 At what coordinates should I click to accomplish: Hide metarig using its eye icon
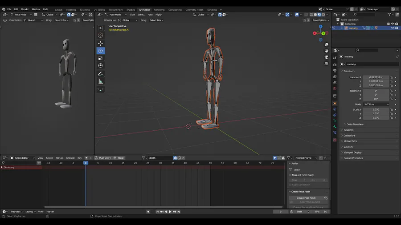point(393,28)
